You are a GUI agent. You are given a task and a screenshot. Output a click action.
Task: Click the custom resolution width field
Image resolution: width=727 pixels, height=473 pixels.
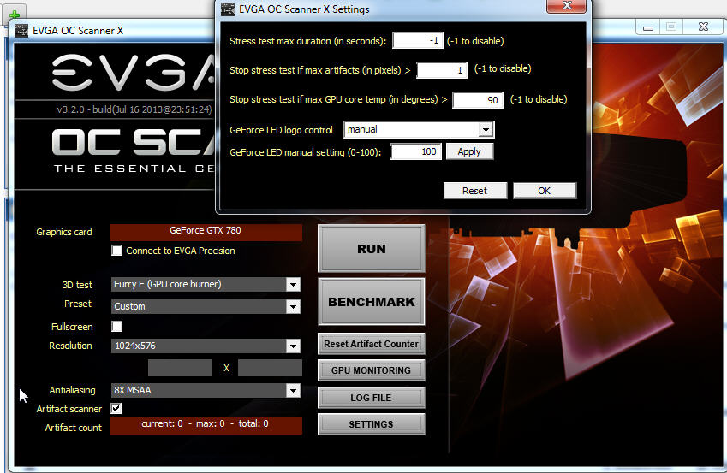(x=180, y=368)
